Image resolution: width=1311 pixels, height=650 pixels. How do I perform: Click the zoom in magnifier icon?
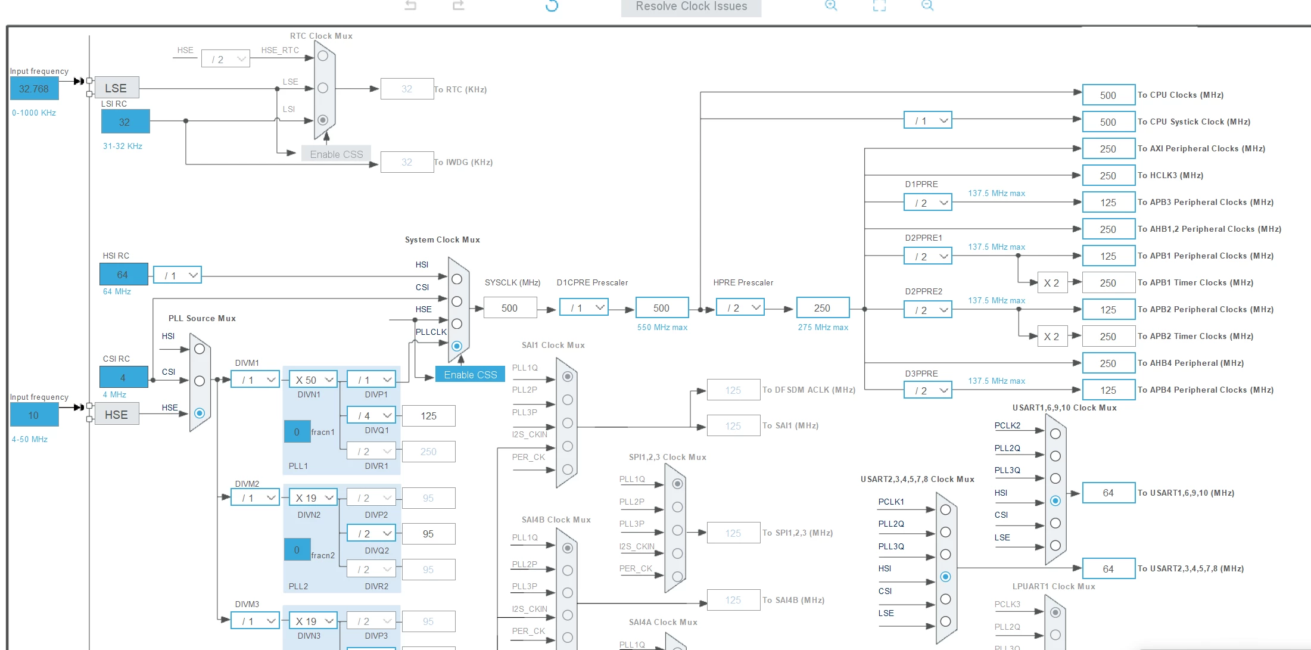(x=831, y=5)
